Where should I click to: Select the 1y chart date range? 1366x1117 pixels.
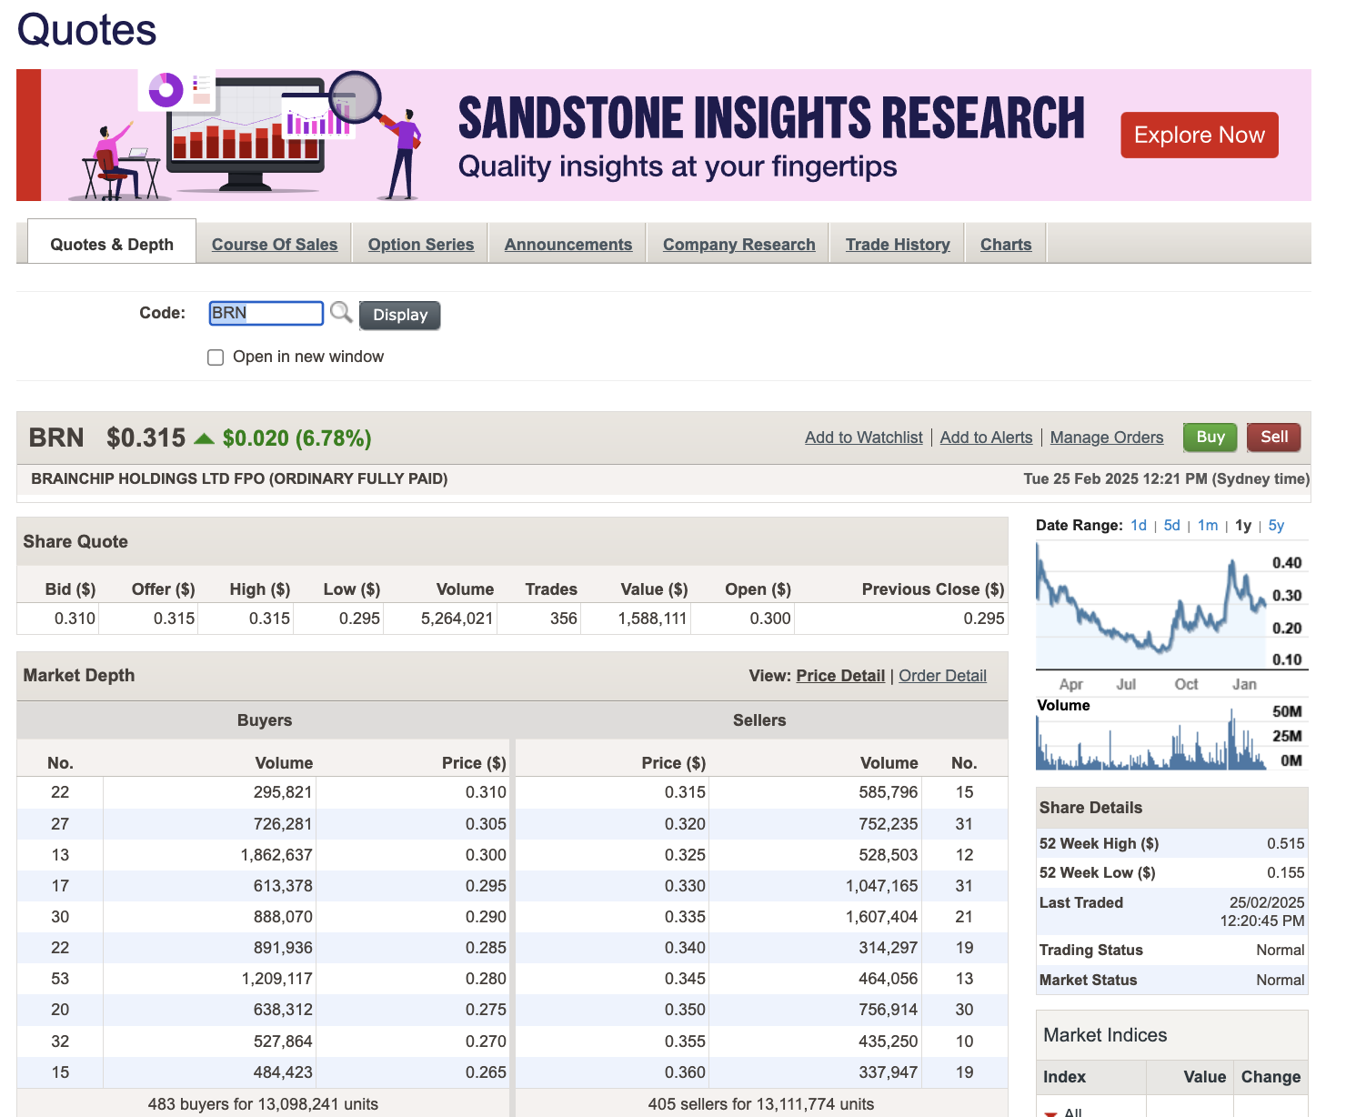pyautogui.click(x=1243, y=526)
